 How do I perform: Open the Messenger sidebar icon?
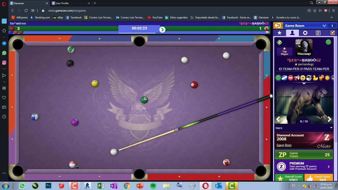click(x=4, y=44)
